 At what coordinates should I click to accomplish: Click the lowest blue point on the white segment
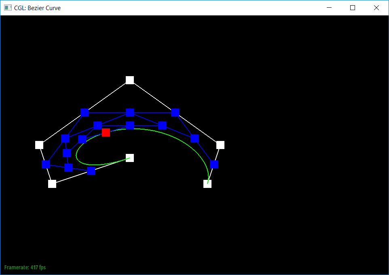pyautogui.click(x=91, y=171)
